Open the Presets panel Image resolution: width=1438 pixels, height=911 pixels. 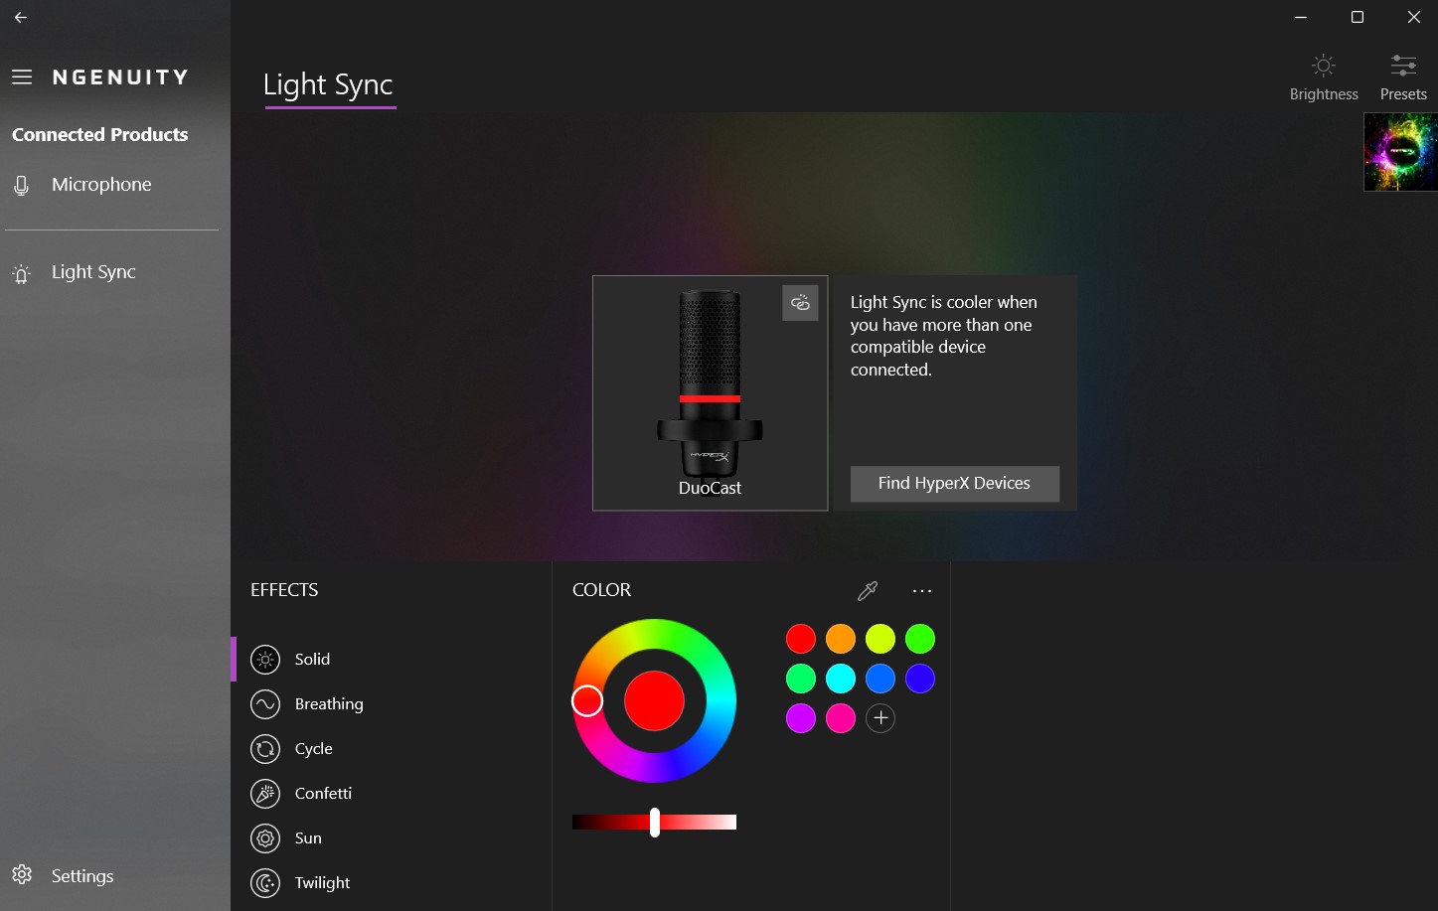click(x=1403, y=77)
